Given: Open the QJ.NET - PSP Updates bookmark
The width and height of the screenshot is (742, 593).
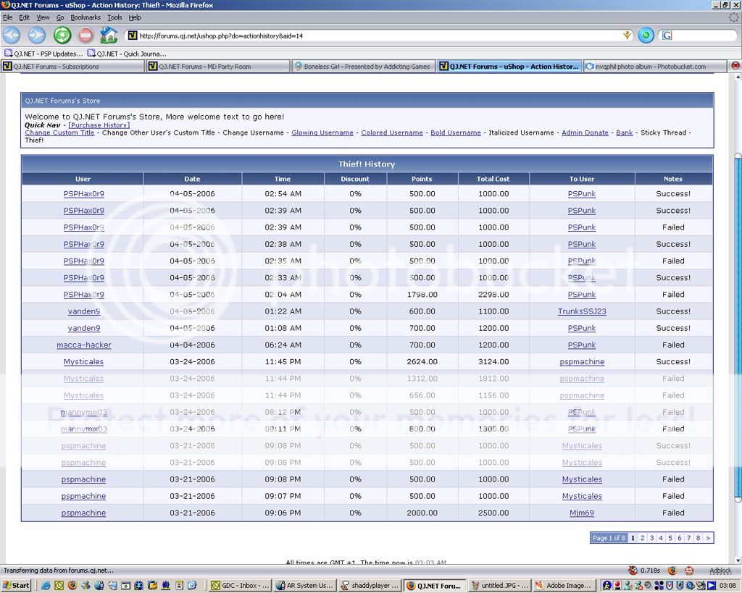Looking at the screenshot, I should pos(43,54).
